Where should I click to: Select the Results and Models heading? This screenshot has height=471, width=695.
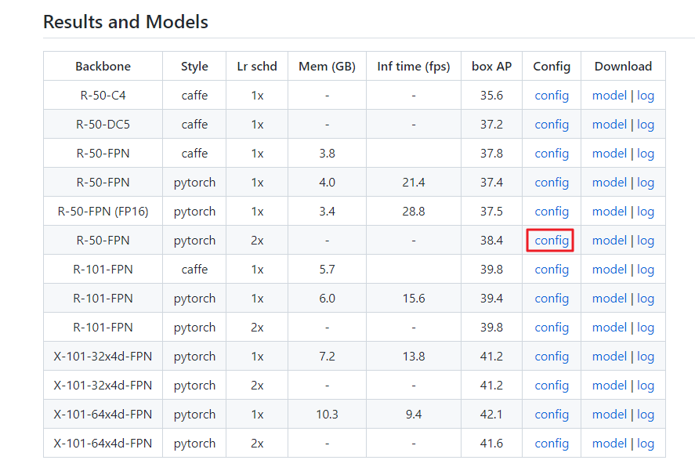point(125,22)
